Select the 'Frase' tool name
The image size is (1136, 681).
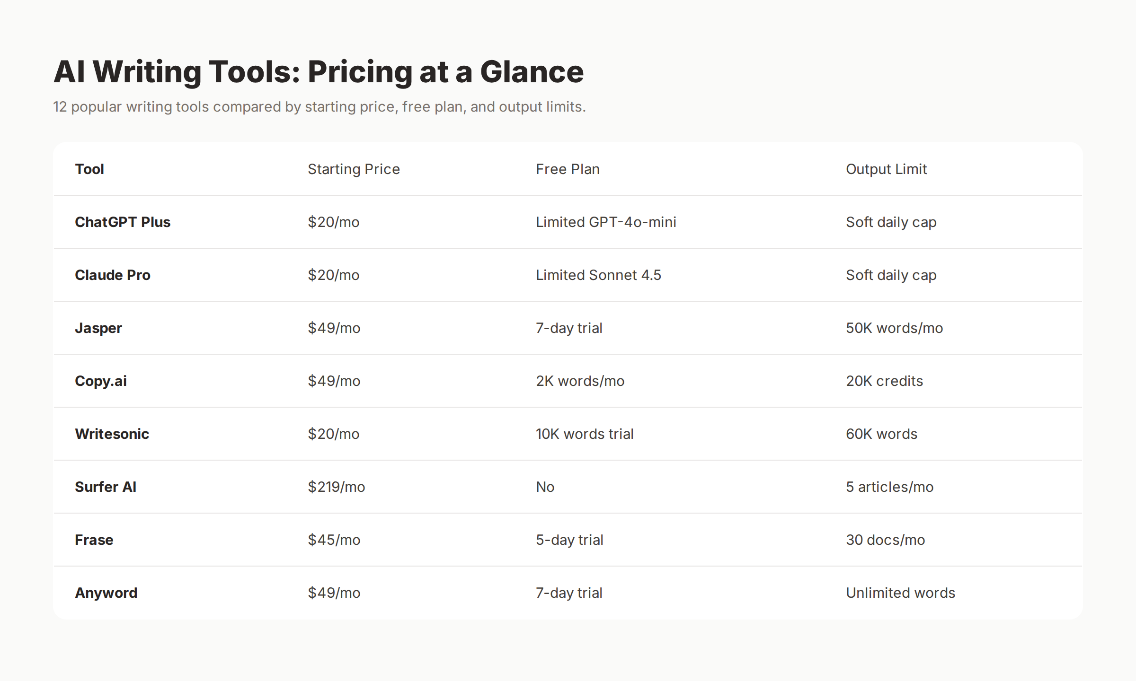click(94, 540)
